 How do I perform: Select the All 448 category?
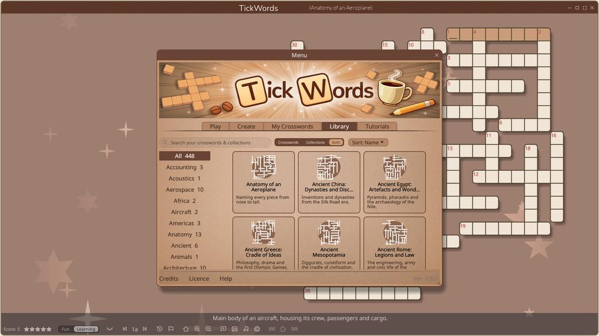tap(184, 156)
